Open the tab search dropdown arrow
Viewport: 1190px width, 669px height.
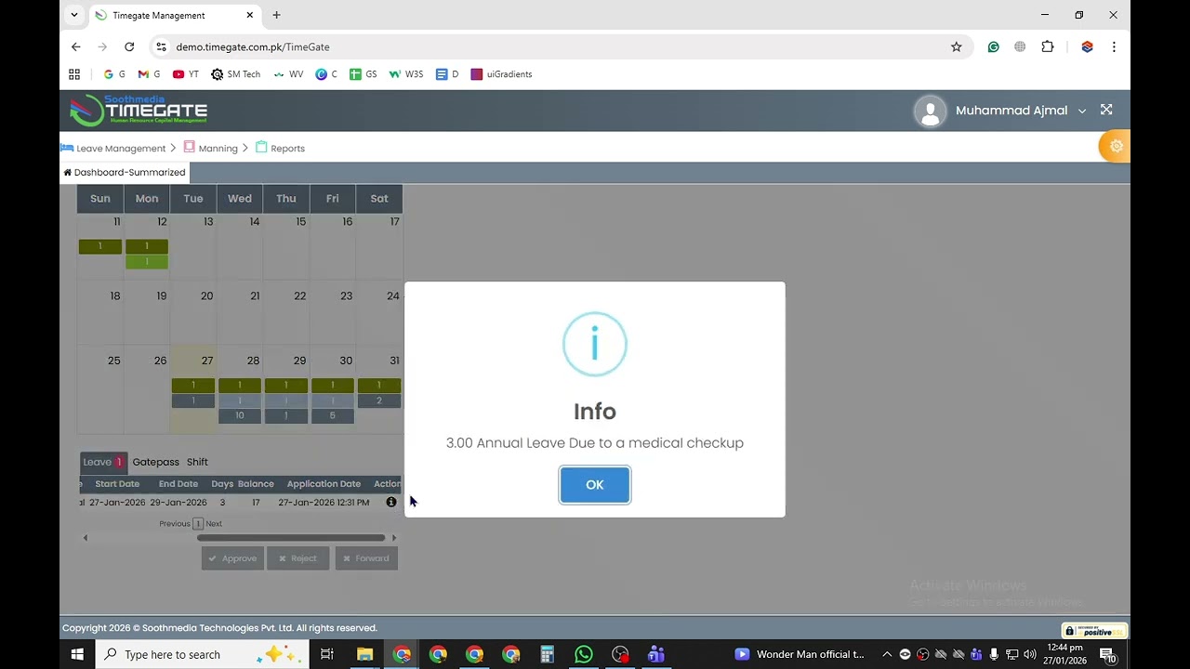74,15
